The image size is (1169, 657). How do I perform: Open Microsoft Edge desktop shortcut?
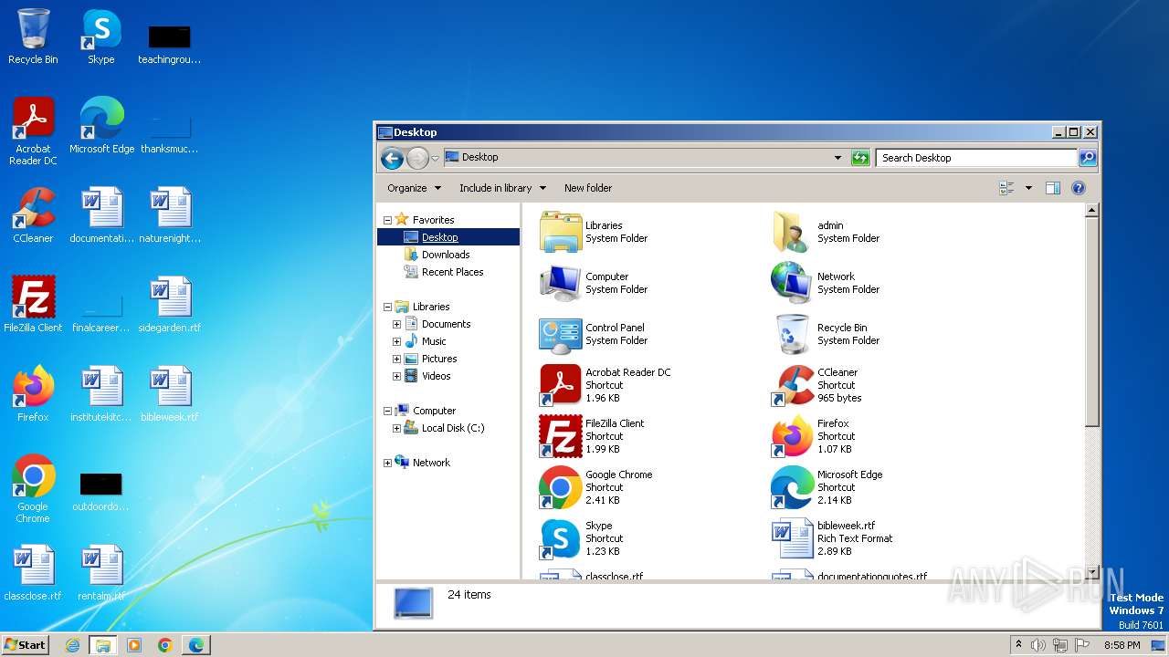[x=101, y=126]
